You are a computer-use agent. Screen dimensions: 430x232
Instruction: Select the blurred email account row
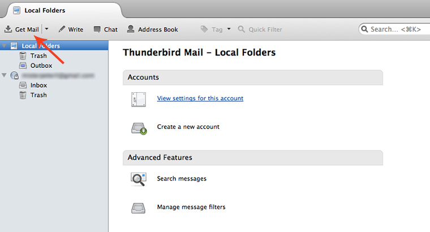pos(54,75)
